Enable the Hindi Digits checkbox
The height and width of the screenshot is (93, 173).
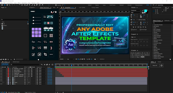click(x=140, y=30)
